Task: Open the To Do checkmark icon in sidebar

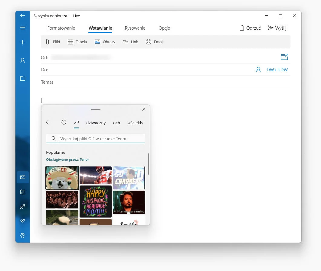Action: click(22, 221)
